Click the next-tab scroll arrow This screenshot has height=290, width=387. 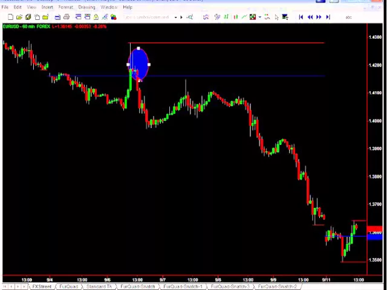click(x=18, y=286)
